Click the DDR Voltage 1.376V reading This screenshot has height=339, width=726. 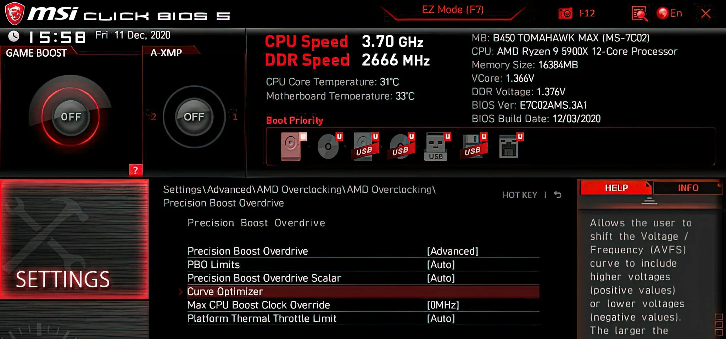point(518,92)
